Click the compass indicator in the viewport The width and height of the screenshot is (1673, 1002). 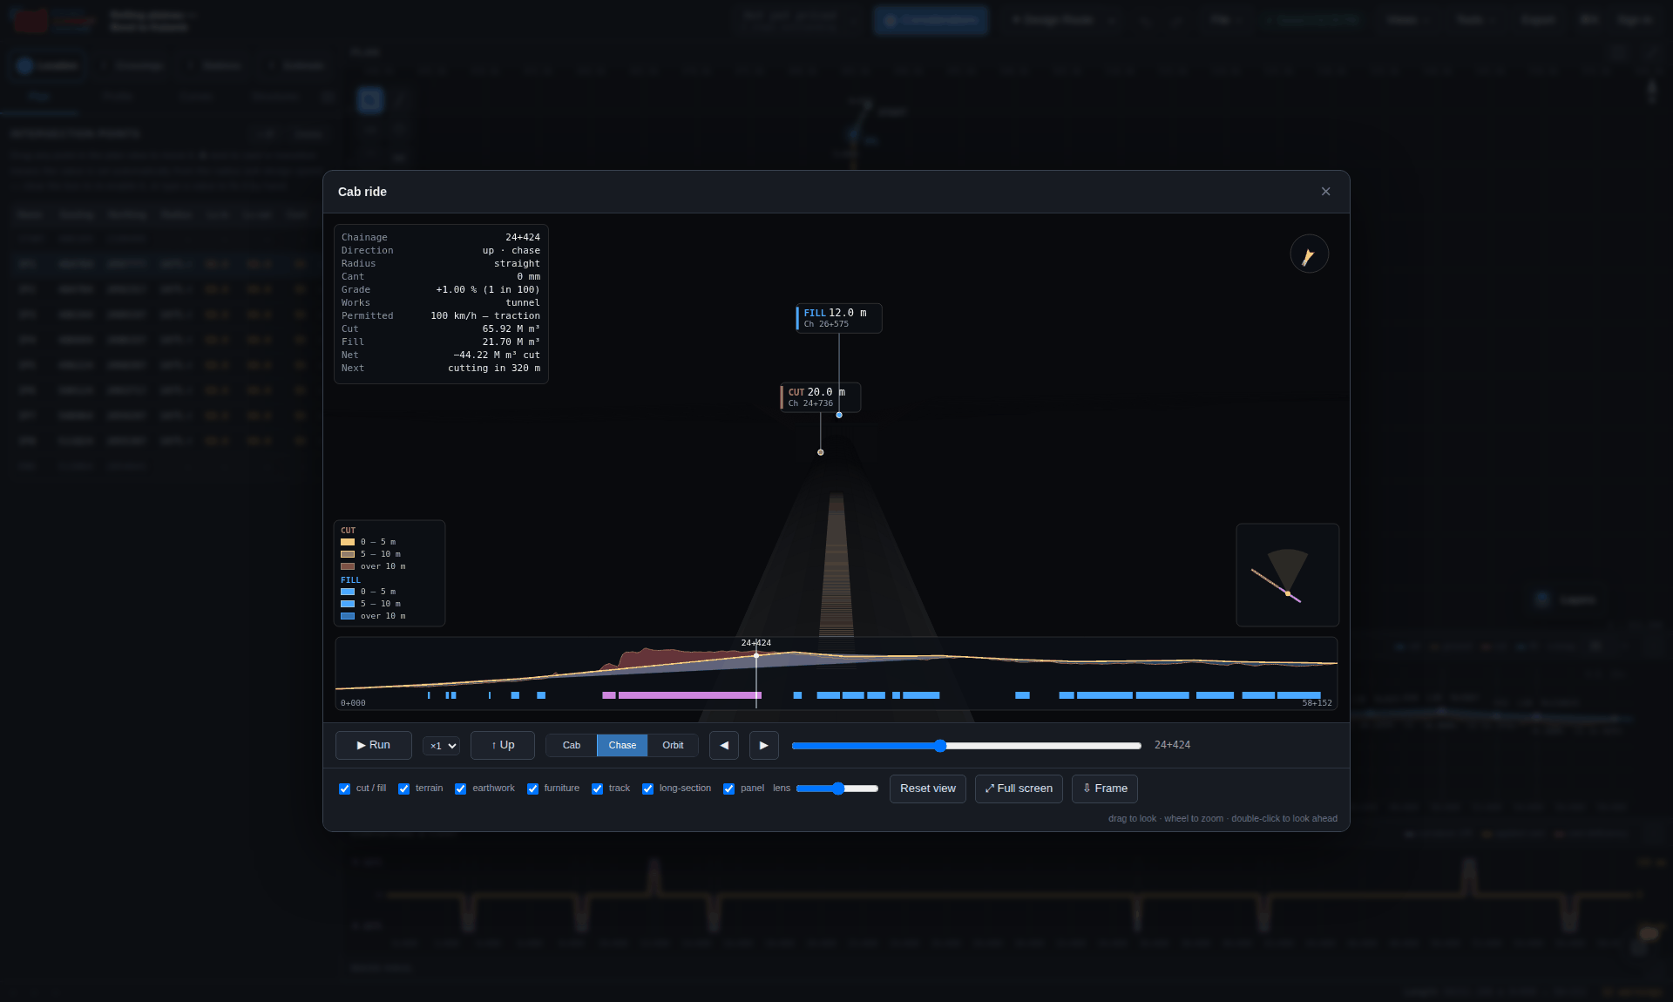coord(1309,254)
